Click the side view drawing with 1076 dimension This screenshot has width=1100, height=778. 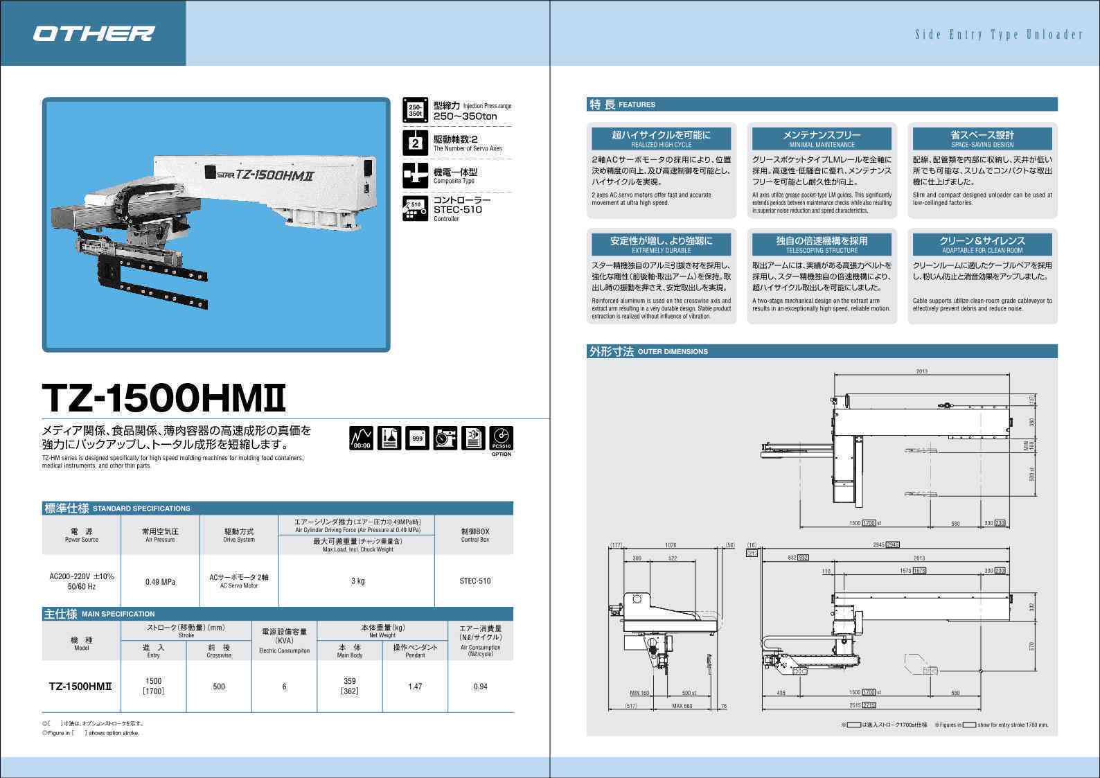[x=671, y=627]
